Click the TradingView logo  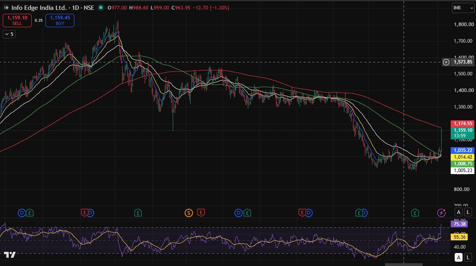pos(10,255)
